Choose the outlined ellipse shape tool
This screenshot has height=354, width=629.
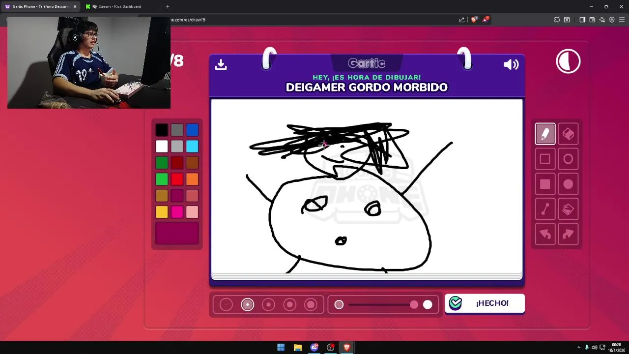click(568, 159)
